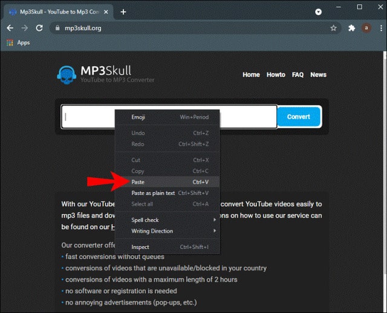The image size is (387, 313).
Task: Select Paste from the context menu
Action: [167, 182]
